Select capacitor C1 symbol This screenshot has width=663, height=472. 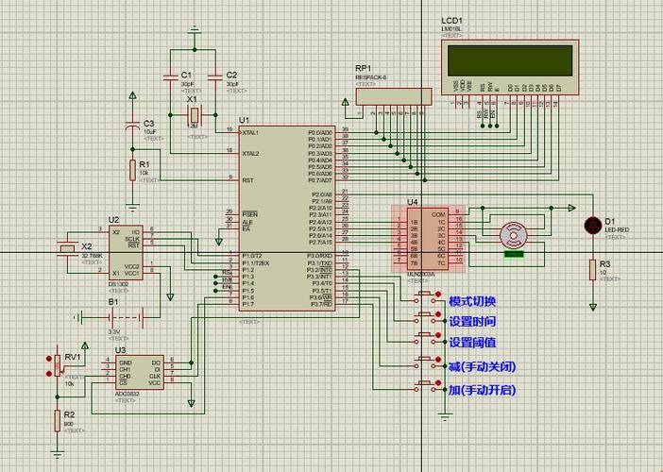[170, 77]
